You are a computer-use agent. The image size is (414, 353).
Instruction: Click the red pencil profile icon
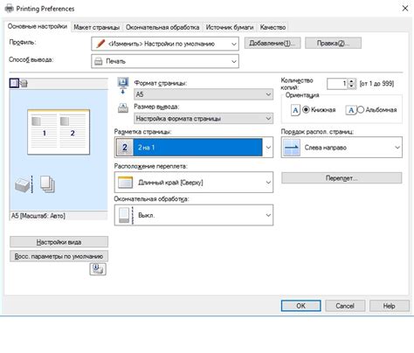tap(100, 44)
